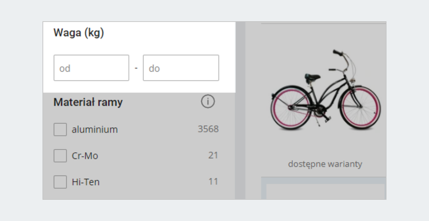Collapse the "Materiał ramy" filter section heading
429x221 pixels.
88,102
